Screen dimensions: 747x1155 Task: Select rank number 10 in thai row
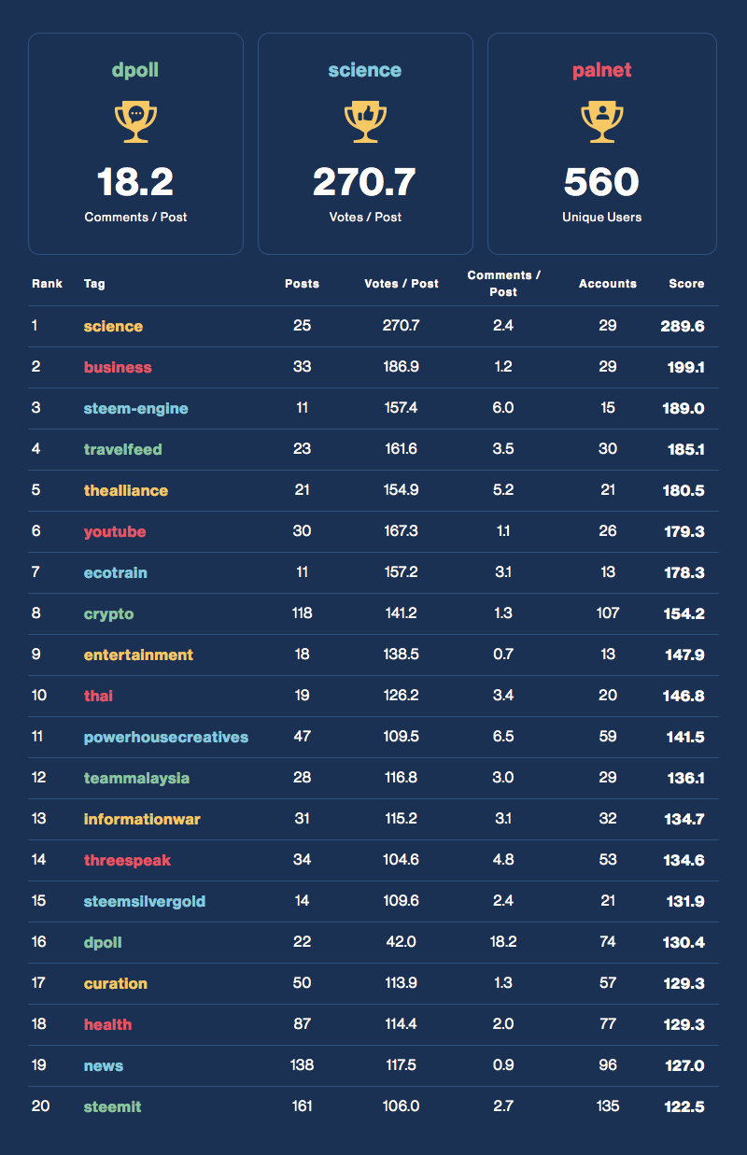38,696
